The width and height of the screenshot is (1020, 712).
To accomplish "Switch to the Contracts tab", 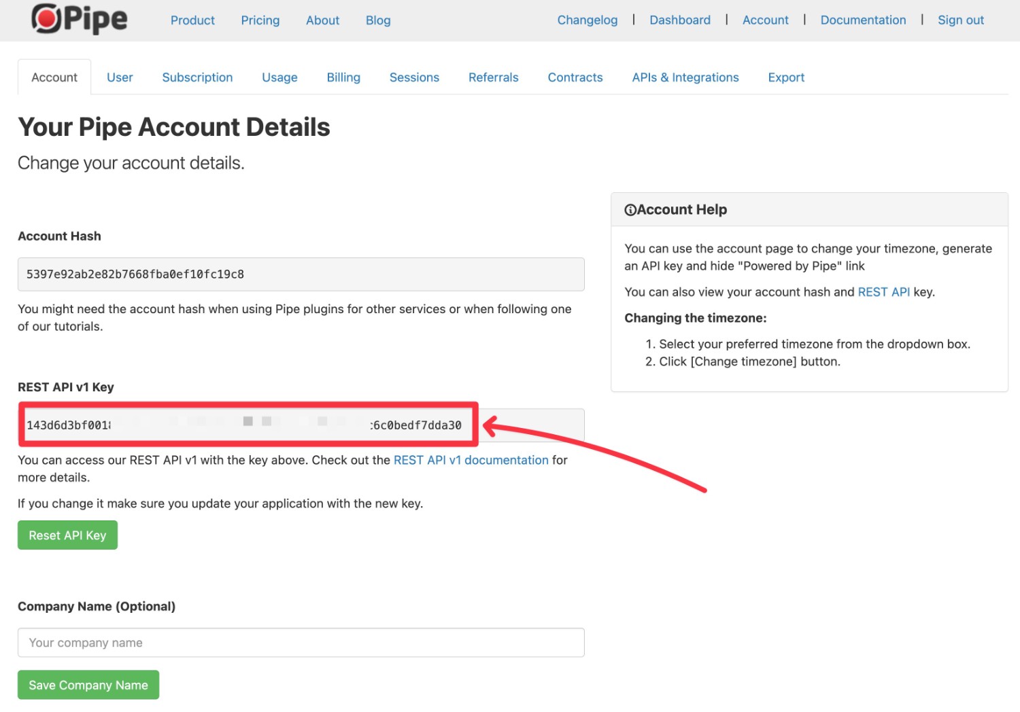I will [x=575, y=77].
